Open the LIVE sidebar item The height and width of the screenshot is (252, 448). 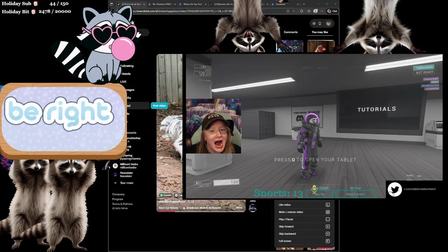point(123,82)
